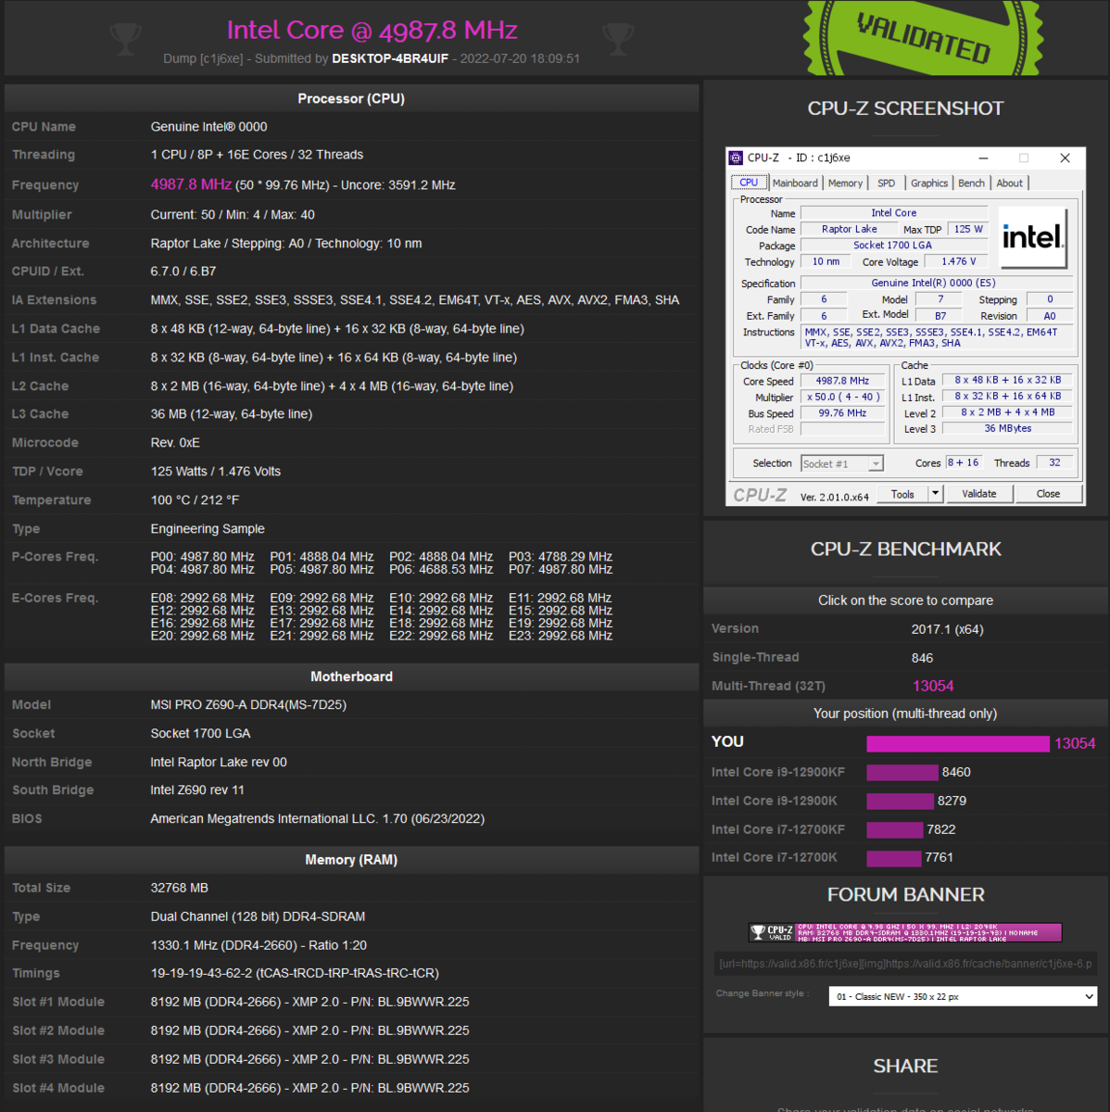This screenshot has height=1112, width=1110.
Task: Click the CPU-Z icon in the window title bar
Action: coord(735,158)
